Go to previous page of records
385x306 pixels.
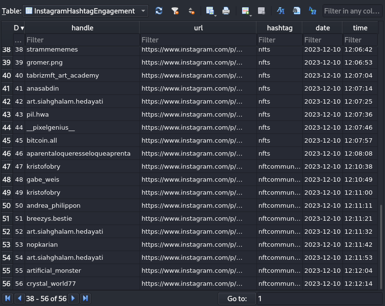19,298
